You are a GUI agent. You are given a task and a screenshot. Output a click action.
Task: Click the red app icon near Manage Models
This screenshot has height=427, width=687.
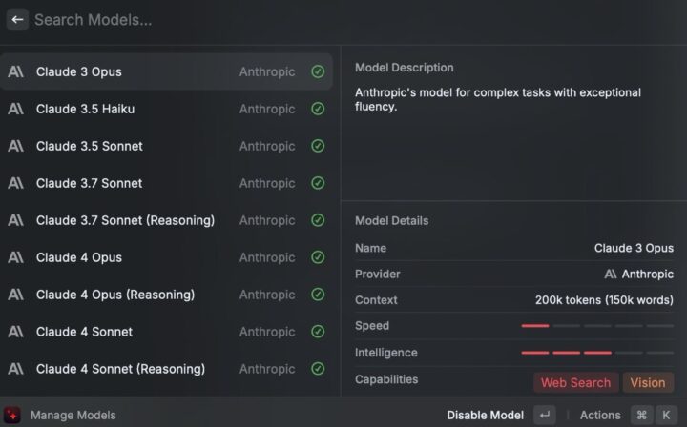click(x=11, y=415)
